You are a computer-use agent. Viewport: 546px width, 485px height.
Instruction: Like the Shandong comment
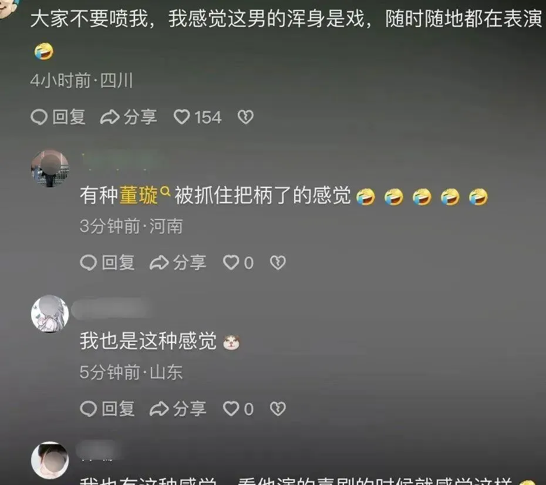coord(238,409)
